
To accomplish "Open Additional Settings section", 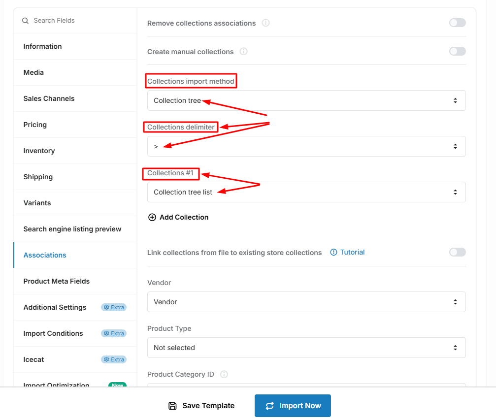I will [75, 307].
